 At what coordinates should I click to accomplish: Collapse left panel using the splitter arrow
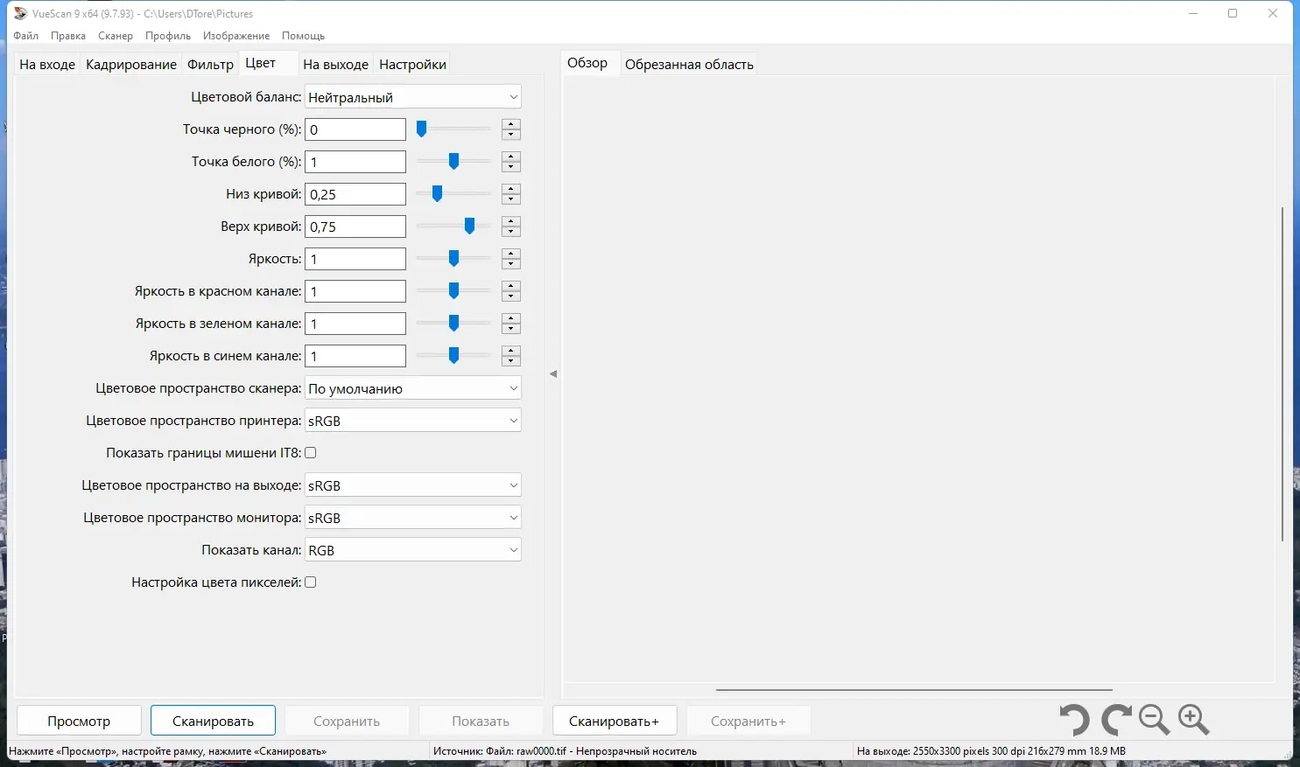[553, 373]
